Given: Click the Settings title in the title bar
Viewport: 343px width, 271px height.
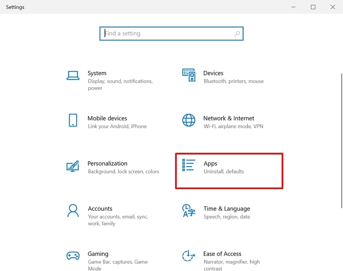Looking at the screenshot, I should (15, 7).
